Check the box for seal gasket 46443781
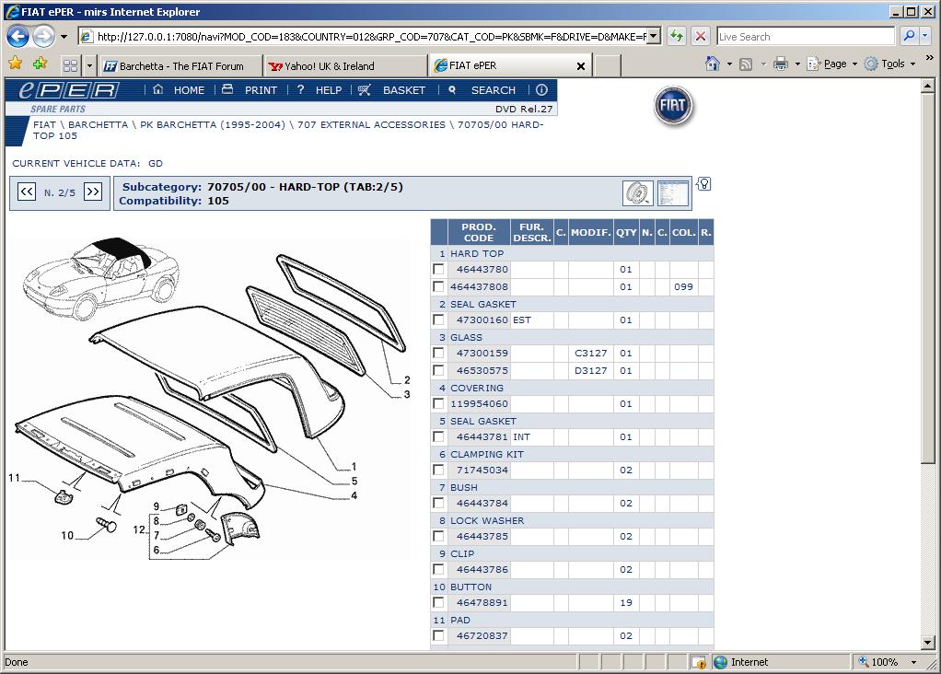The width and height of the screenshot is (941, 674). point(438,437)
